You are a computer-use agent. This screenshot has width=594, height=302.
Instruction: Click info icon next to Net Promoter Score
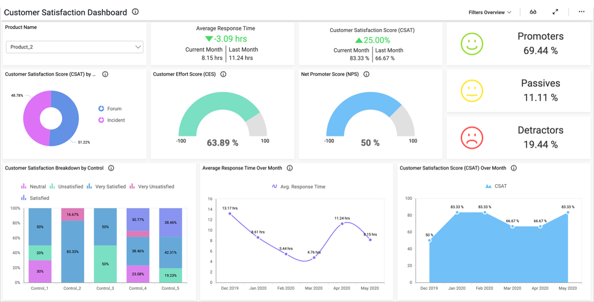pos(367,74)
